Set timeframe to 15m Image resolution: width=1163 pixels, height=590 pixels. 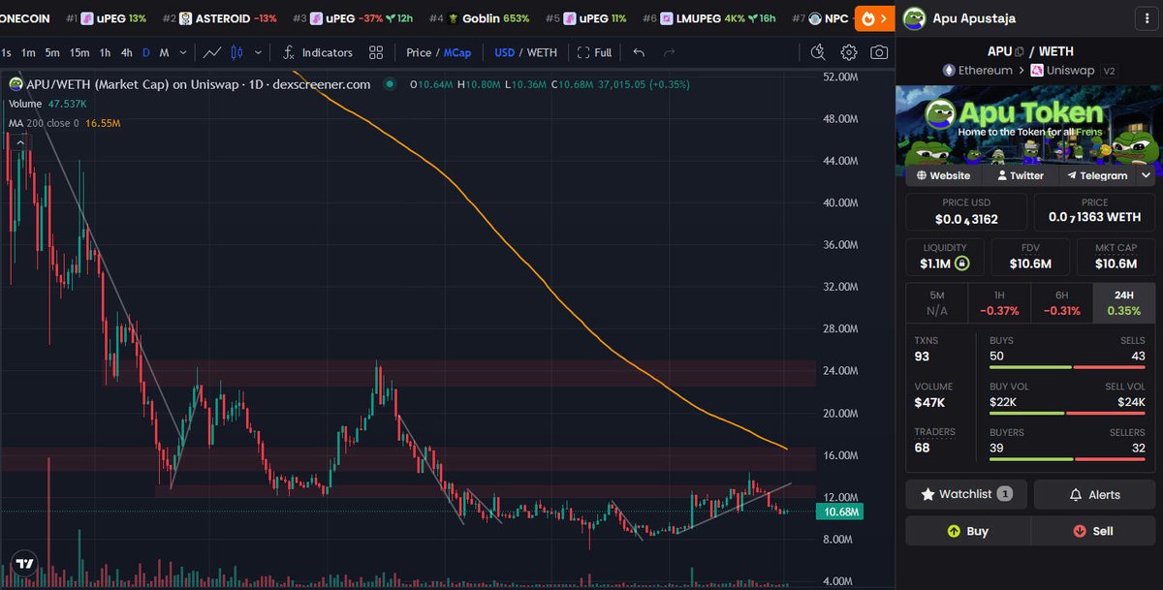[x=79, y=52]
